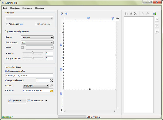Click the text recognition icon with magnifier
This screenshot has width=163, height=120.
tap(157, 32)
